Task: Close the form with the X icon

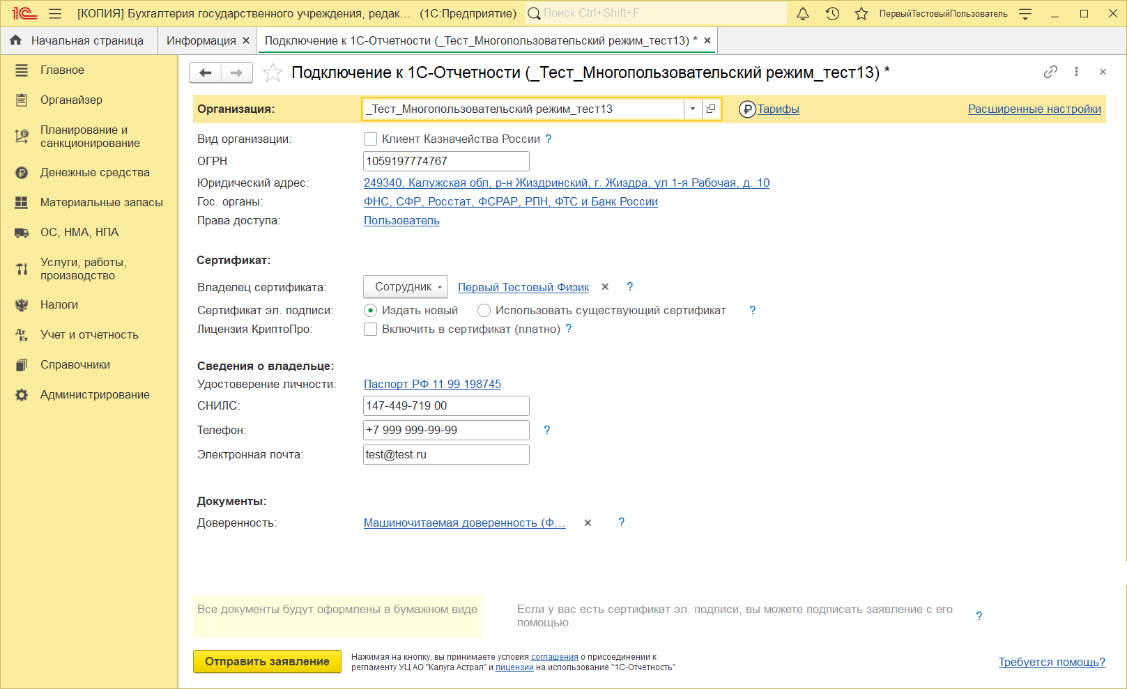Action: [x=1103, y=72]
